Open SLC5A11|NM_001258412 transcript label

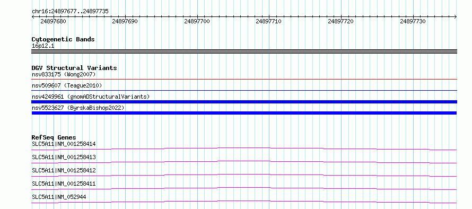point(64,170)
